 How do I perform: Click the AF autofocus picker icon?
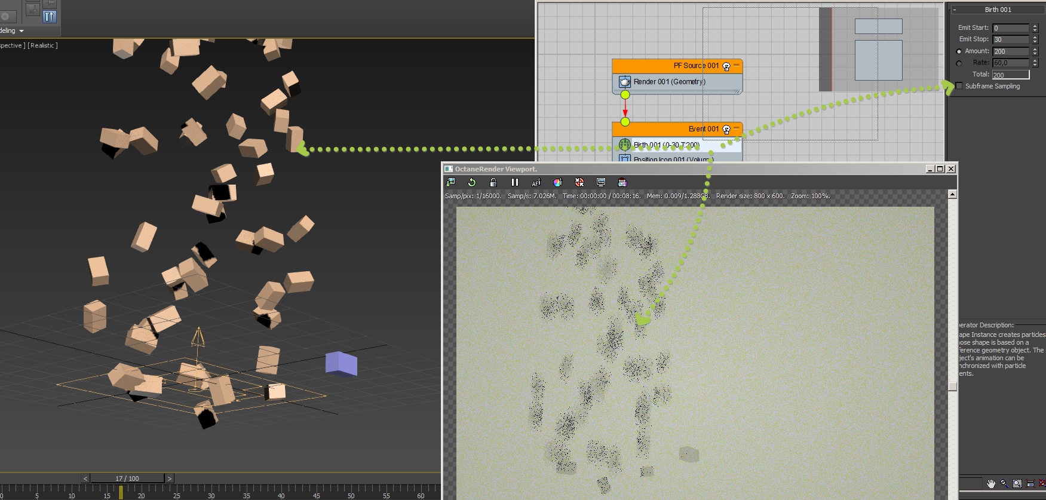[536, 182]
